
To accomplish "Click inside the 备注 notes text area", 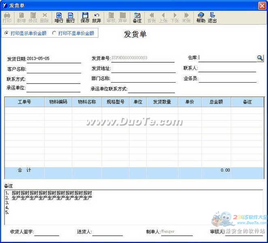I will [x=134, y=207].
